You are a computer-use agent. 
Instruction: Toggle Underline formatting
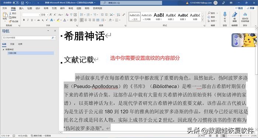click(x=32, y=20)
